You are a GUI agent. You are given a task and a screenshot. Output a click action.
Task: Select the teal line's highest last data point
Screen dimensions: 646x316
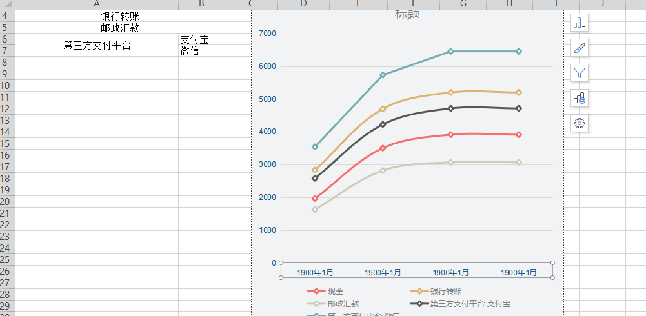click(x=519, y=51)
